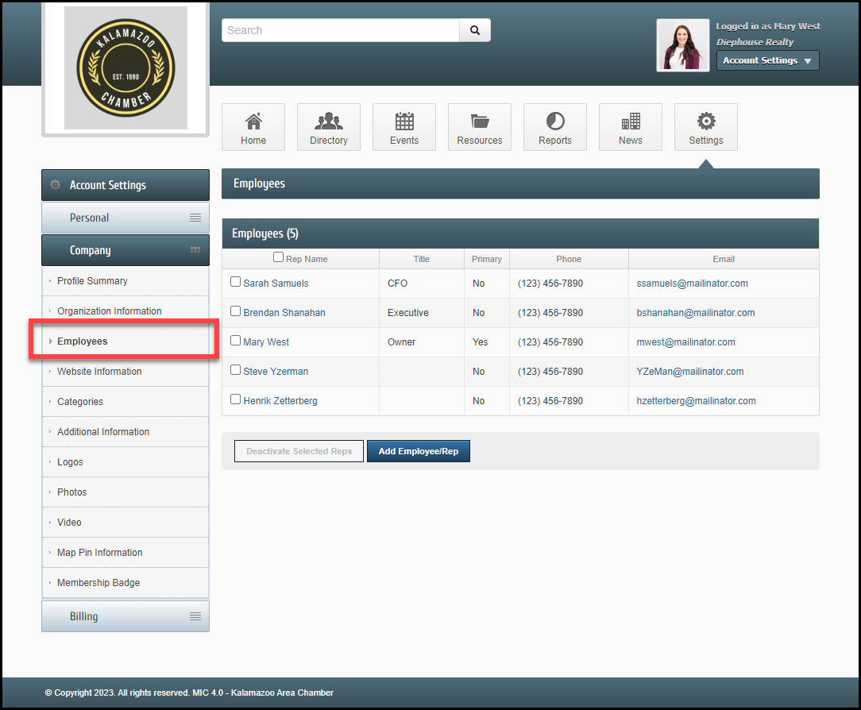
Task: Check the box next to Sarah Samuels
Action: (235, 282)
